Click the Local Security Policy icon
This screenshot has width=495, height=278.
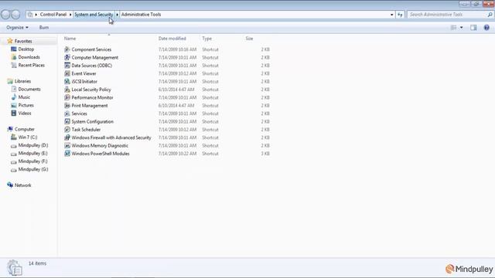[67, 90]
